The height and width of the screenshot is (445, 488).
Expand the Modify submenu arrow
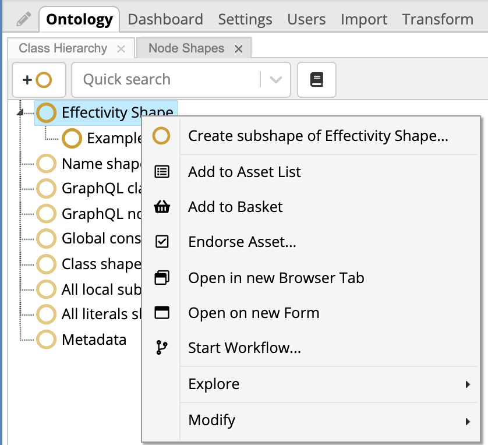point(468,422)
